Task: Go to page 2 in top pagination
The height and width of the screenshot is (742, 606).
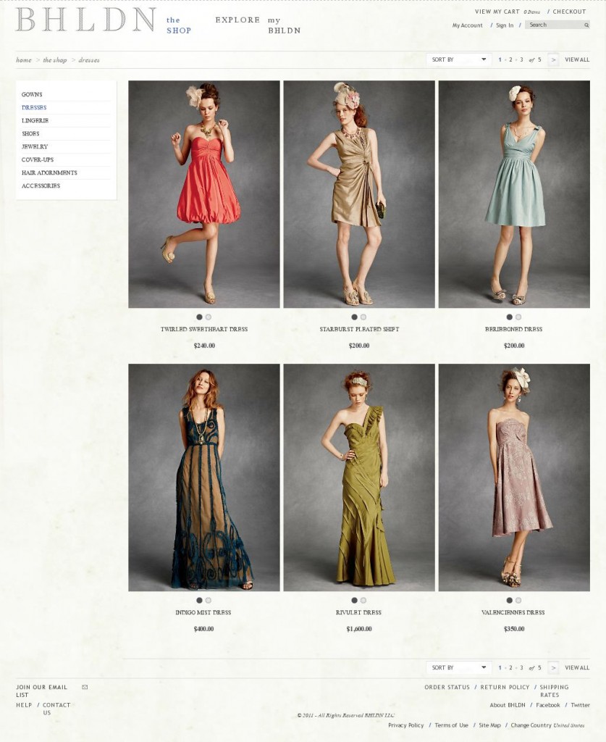Action: [510, 59]
